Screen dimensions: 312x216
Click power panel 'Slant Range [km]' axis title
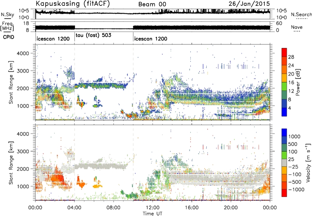click(x=11, y=82)
